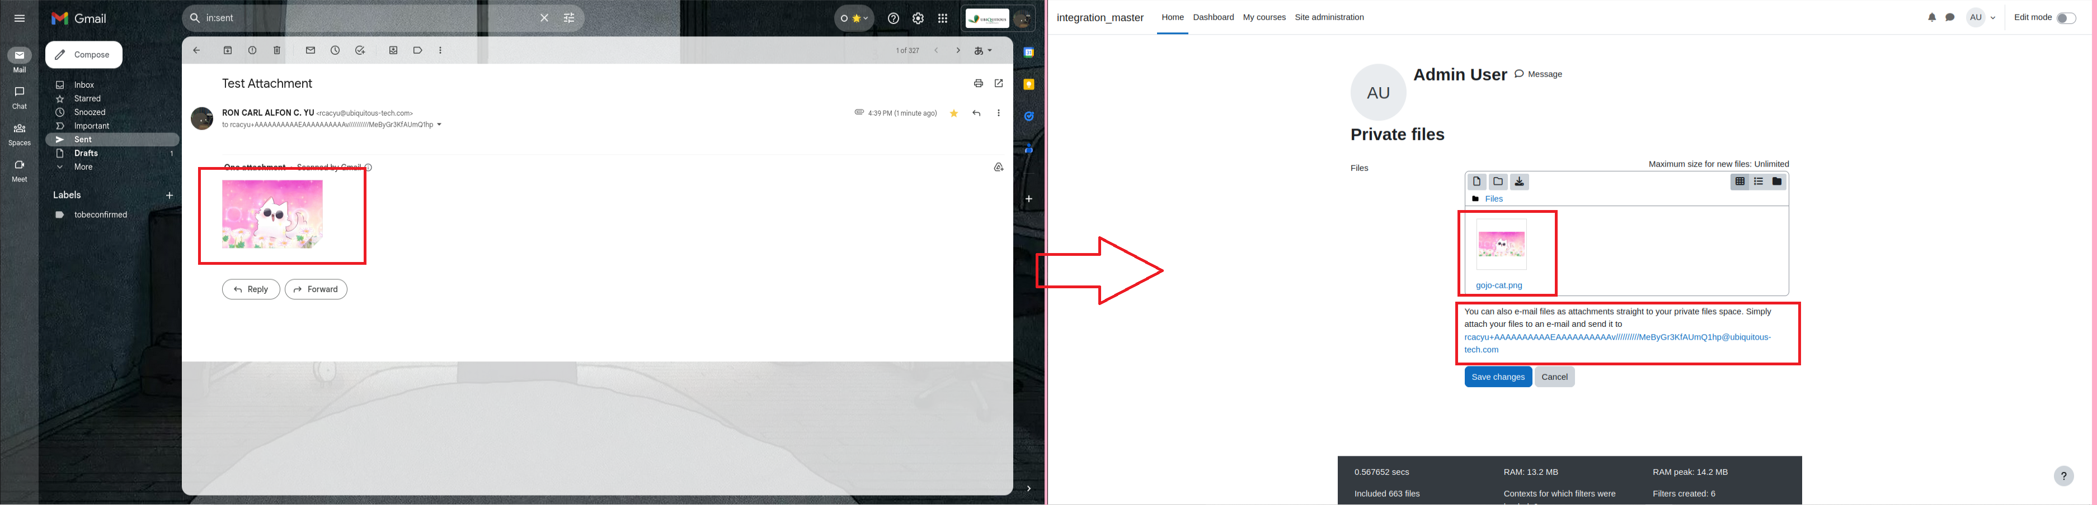The width and height of the screenshot is (2097, 505).
Task: Open Moodle notifications bell
Action: click(x=1932, y=17)
